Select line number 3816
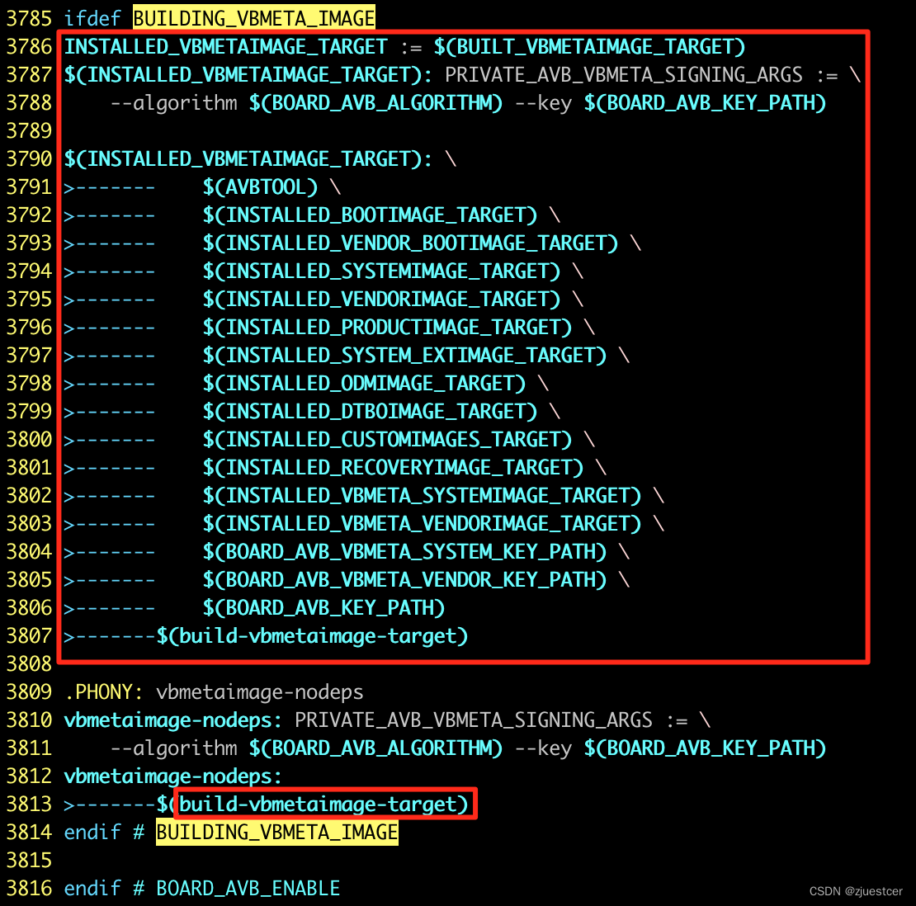Image resolution: width=916 pixels, height=906 pixels. point(29,889)
